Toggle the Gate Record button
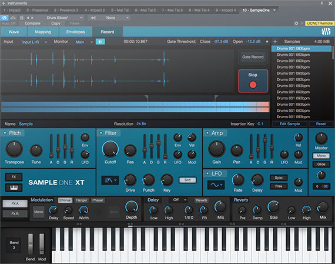Viewport: 335px width, 264px height. [253, 57]
